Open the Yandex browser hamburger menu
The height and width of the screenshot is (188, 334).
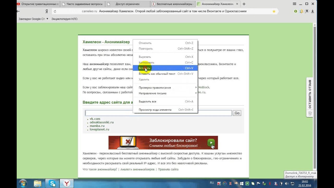294,4
